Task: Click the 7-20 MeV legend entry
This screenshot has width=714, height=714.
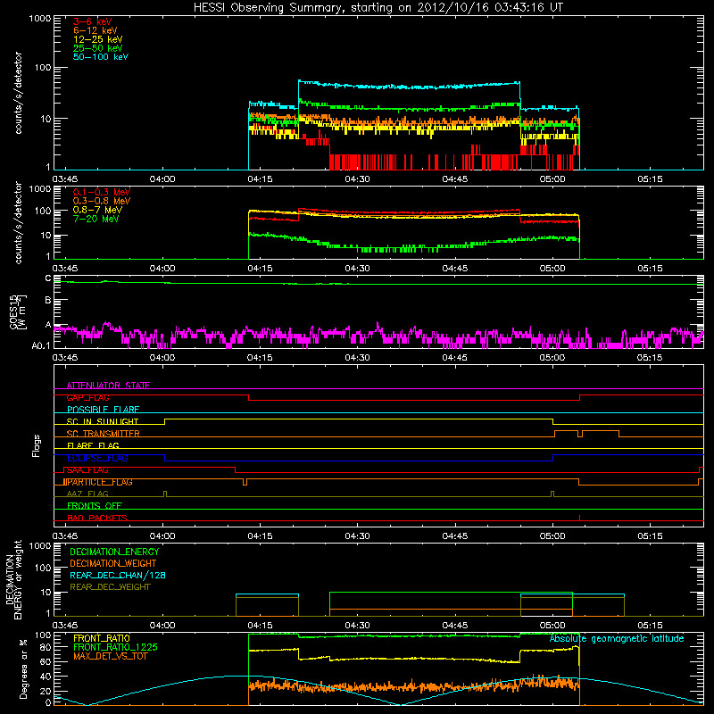Action: click(96, 219)
